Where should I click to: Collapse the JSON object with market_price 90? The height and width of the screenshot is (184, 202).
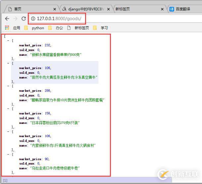coord(8,154)
